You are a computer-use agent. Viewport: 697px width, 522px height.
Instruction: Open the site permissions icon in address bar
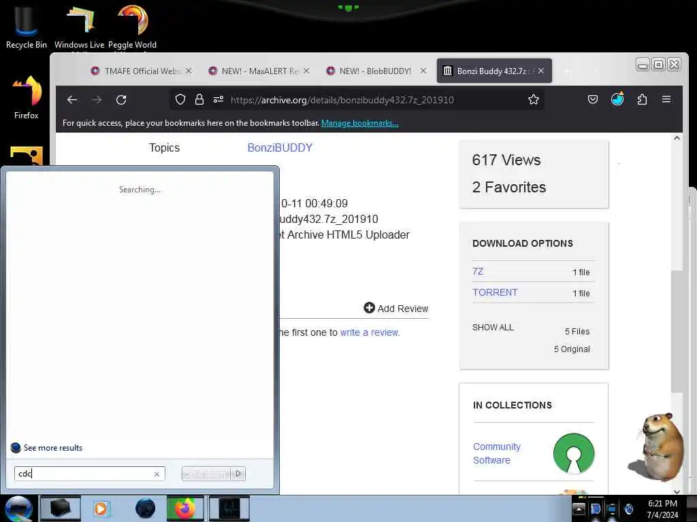[x=218, y=99]
